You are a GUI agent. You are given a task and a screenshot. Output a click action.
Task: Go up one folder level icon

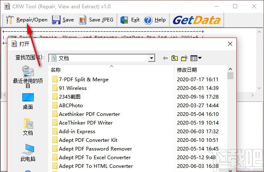pos(174,58)
